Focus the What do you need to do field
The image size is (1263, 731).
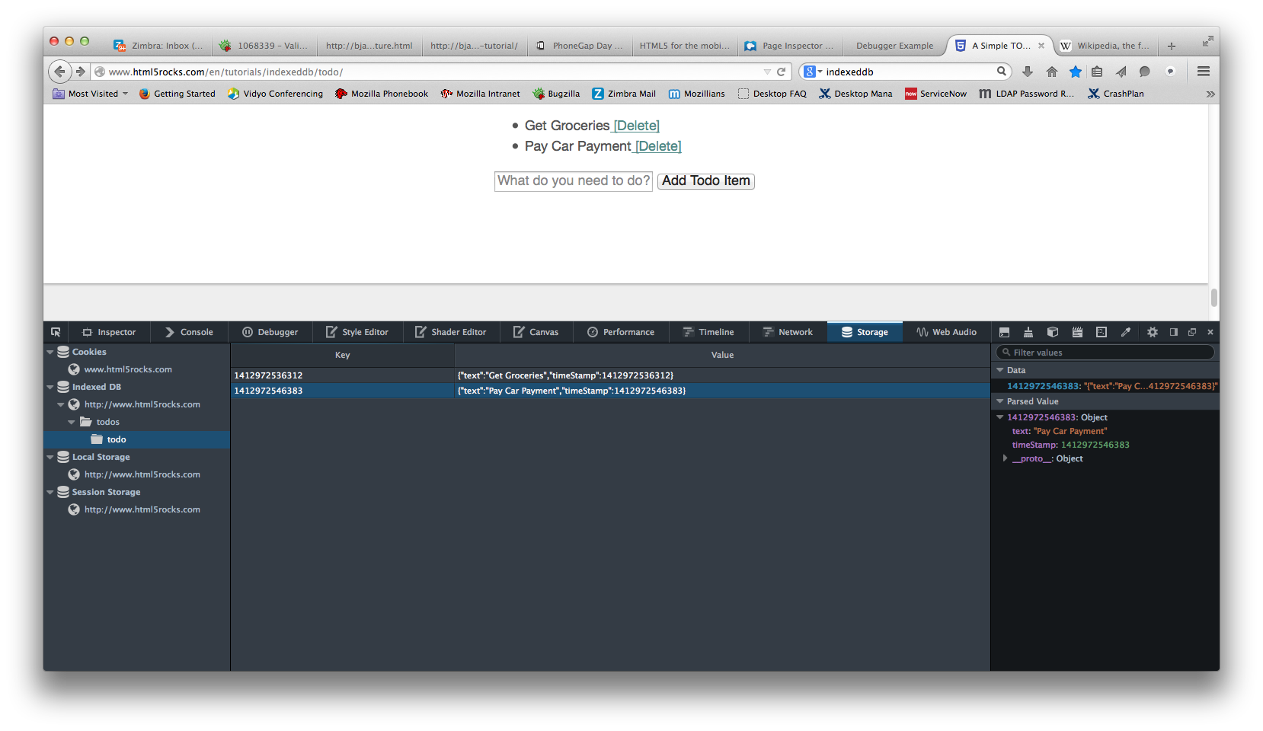tap(574, 181)
